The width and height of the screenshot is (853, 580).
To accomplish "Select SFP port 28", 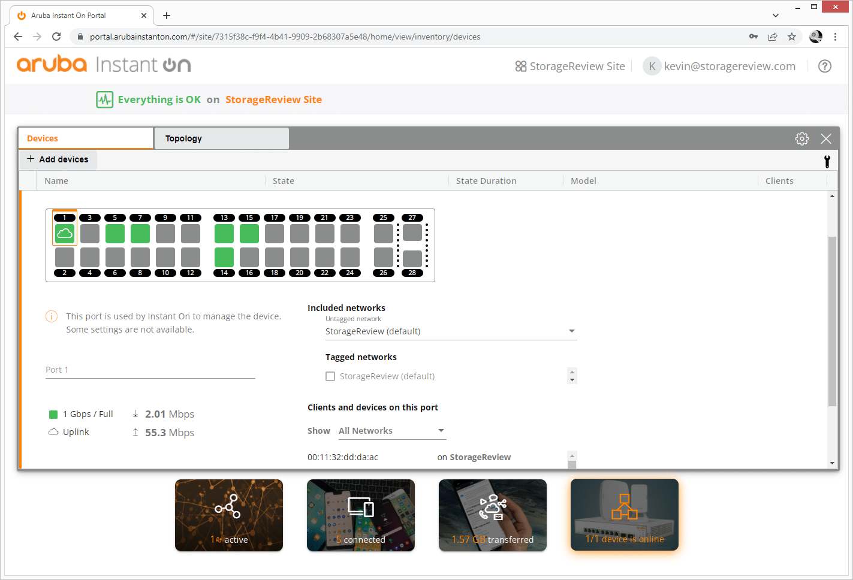I will (x=412, y=259).
